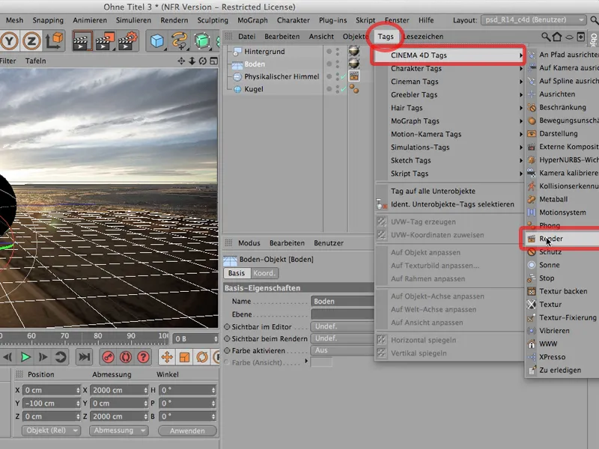599x449 pixels.
Task: Switch to the Koord. tab
Action: pos(264,273)
